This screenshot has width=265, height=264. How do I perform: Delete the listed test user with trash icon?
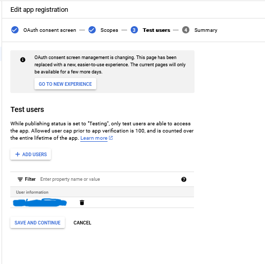coord(82,202)
